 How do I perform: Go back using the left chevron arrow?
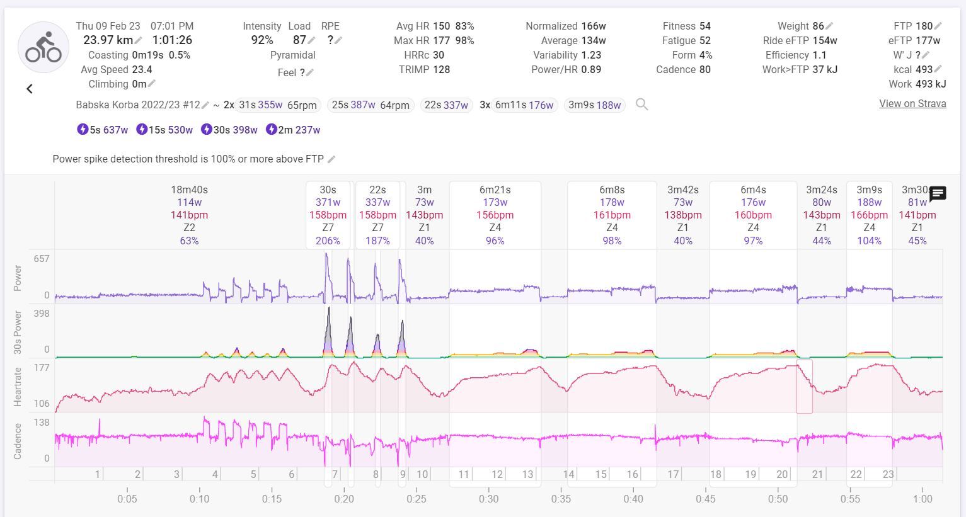[x=30, y=89]
